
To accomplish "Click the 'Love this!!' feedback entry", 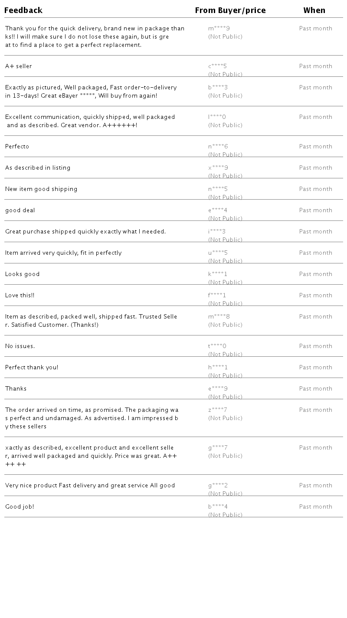I will pyautogui.click(x=20, y=296).
